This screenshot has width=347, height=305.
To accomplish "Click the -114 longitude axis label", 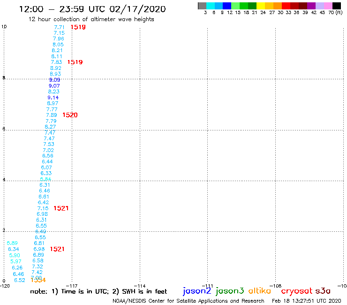I will (x=140, y=286).
